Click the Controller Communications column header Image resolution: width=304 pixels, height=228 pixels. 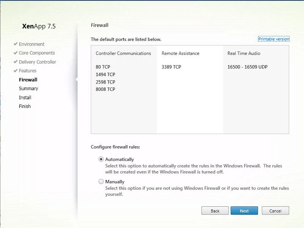coord(123,53)
